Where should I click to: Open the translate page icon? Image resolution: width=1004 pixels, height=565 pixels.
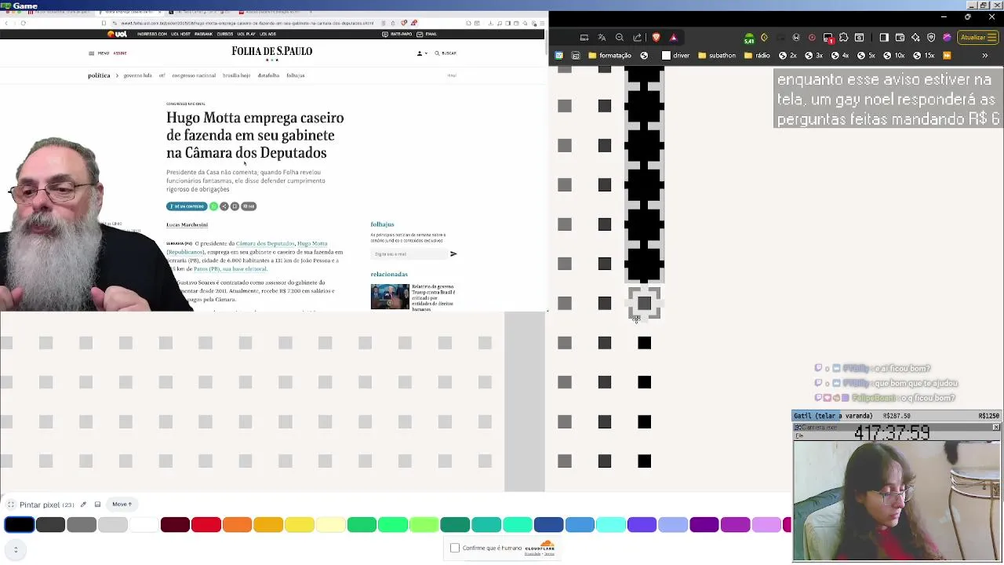tap(602, 37)
